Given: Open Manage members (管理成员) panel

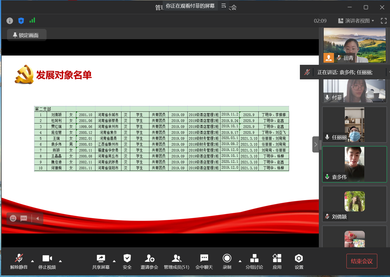Looking at the screenshot, I should click(176, 261).
